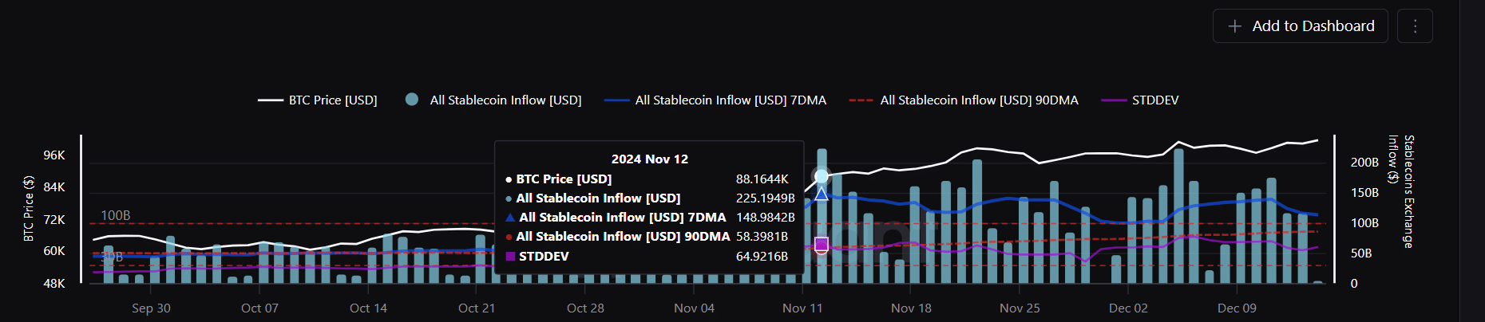1485x322 pixels.
Task: Toggle All Stablecoin Inflow [USD] legend entry
Action: click(x=505, y=100)
